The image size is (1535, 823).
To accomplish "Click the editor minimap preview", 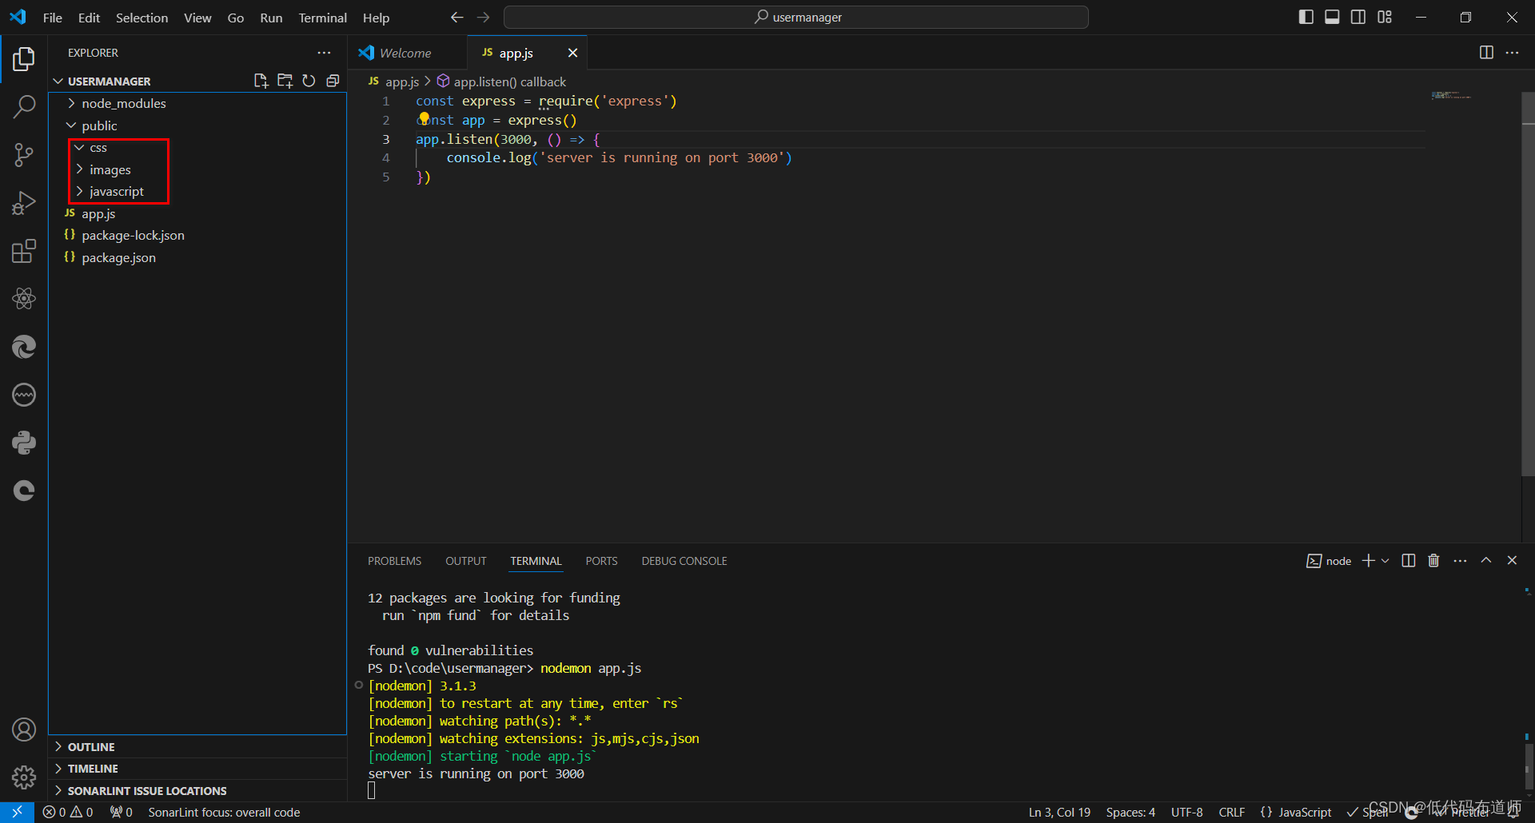I will coord(1451,96).
